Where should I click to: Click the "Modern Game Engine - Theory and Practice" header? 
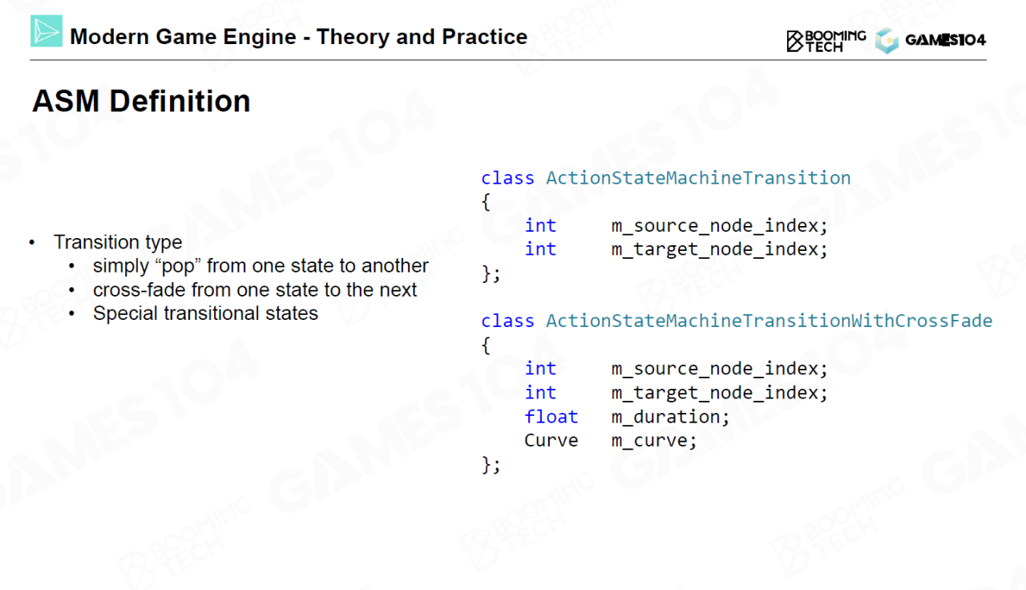(x=298, y=37)
